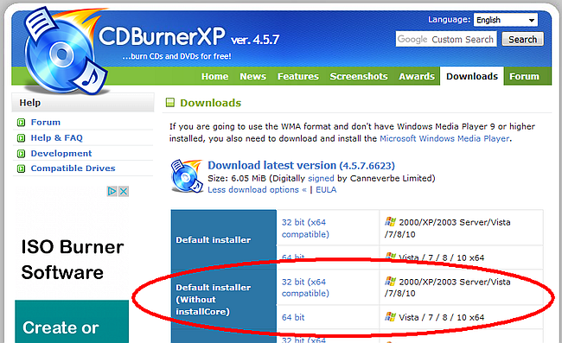Open the Development sidebar link
Screen dimensions: 562x343
coord(61,154)
